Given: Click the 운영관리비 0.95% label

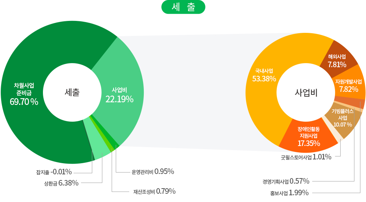Looking at the screenshot, I should point(153,172).
